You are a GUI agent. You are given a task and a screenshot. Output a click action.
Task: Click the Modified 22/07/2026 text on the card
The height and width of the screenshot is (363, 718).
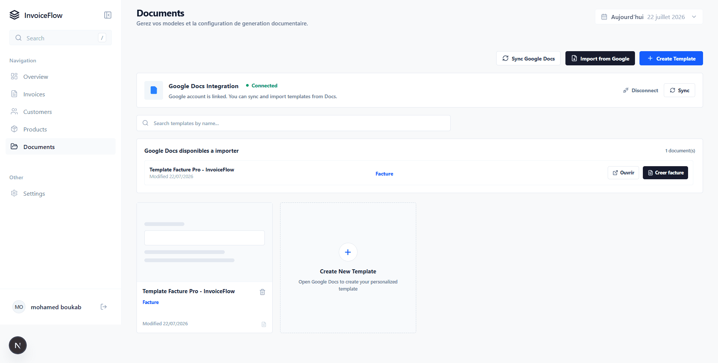point(165,323)
